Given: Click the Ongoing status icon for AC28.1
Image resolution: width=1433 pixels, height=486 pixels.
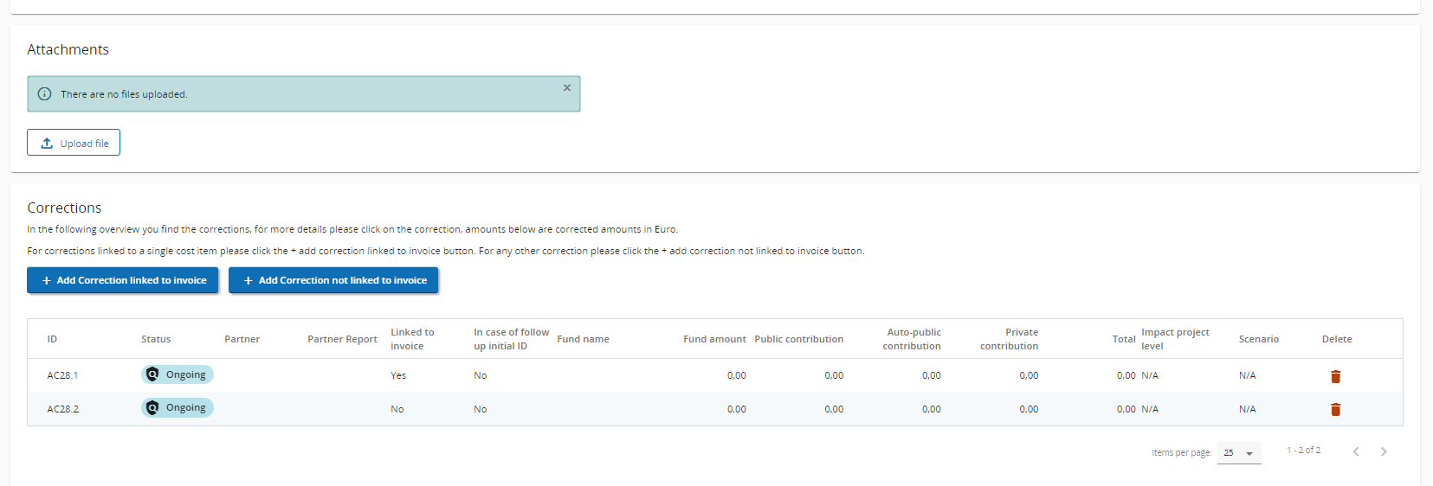Looking at the screenshot, I should click(x=152, y=374).
